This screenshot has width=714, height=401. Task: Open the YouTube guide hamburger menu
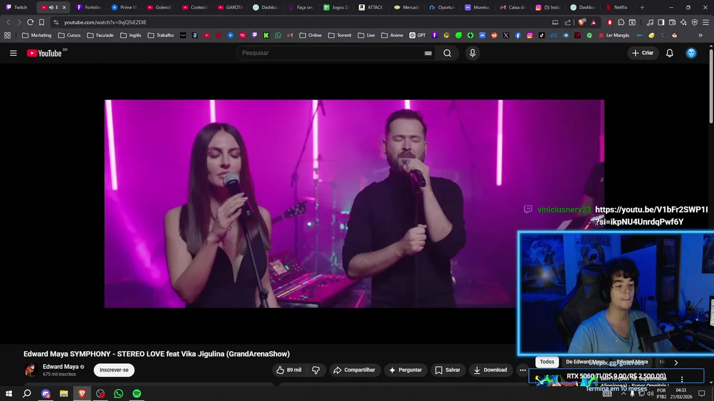[13, 53]
